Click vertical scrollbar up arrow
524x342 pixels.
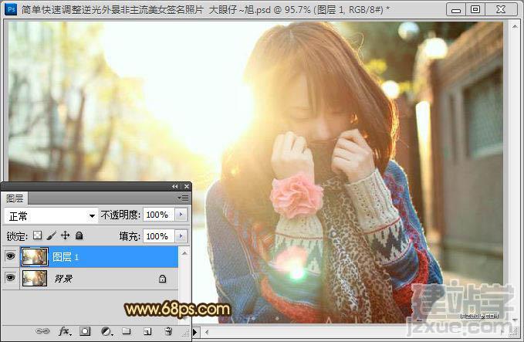(515, 26)
